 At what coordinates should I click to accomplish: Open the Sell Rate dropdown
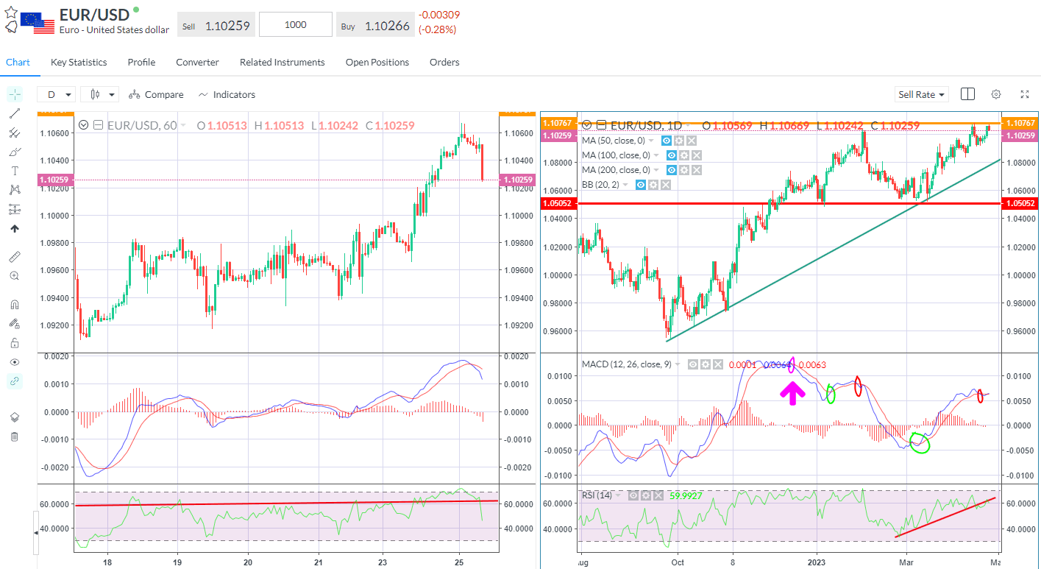pos(921,94)
